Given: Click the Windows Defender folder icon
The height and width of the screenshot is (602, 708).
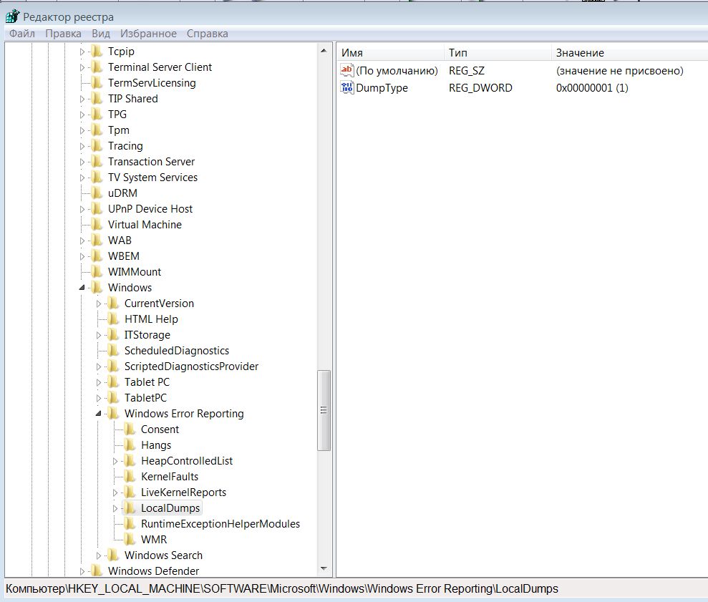Looking at the screenshot, I should coord(97,571).
